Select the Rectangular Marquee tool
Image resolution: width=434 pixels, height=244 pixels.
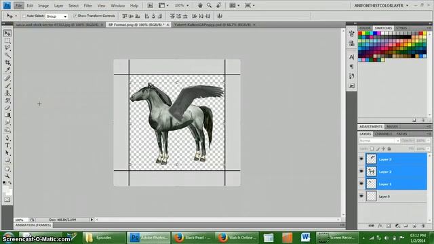click(x=7, y=41)
